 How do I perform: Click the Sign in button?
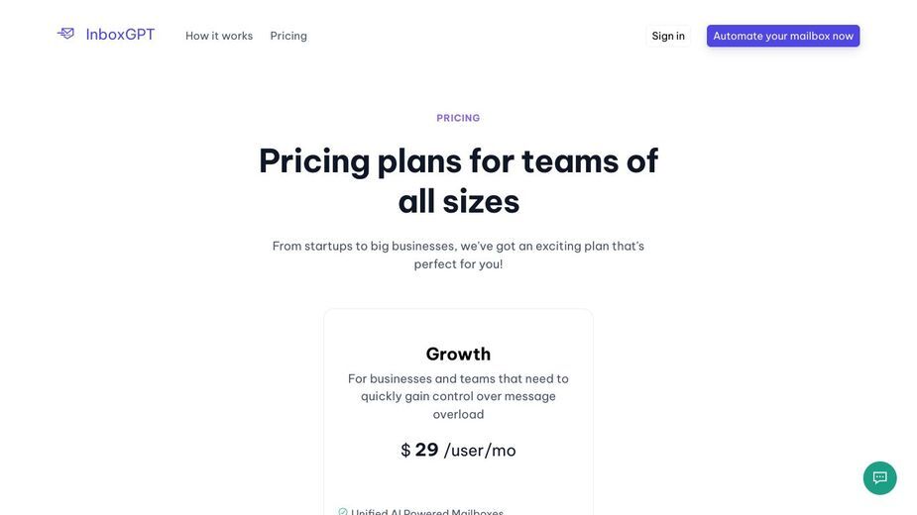pyautogui.click(x=668, y=36)
